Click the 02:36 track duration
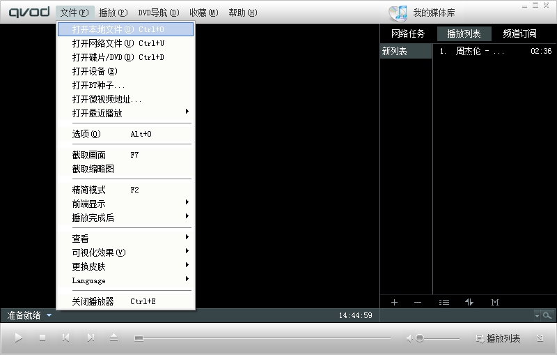557x355 pixels. click(x=541, y=51)
